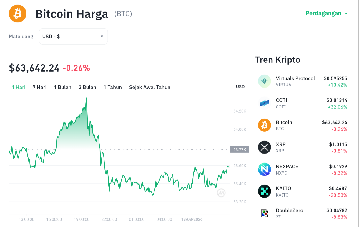Show the 3 Bulan chart range
359x227 pixels.
[87, 87]
